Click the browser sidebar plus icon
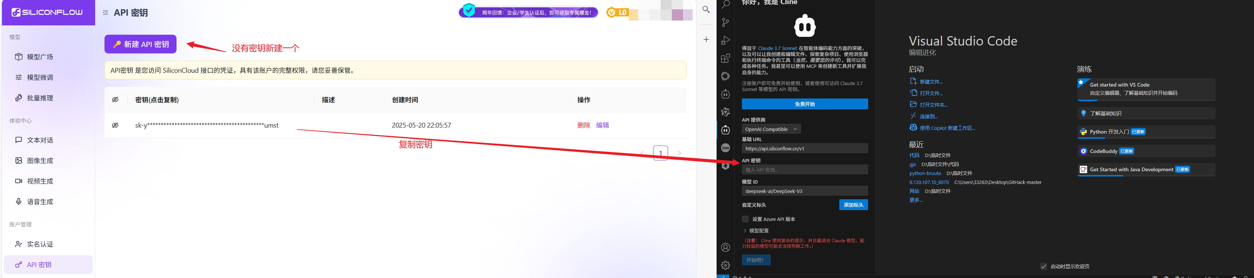Screen dimensions: 1254x278 point(706,40)
